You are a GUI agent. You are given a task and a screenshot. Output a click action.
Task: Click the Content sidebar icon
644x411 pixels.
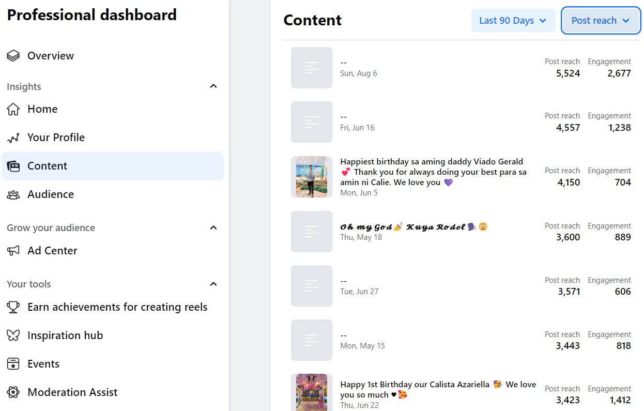[x=13, y=166]
